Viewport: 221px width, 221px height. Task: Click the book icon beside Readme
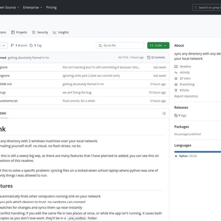pyautogui.click(x=176, y=66)
